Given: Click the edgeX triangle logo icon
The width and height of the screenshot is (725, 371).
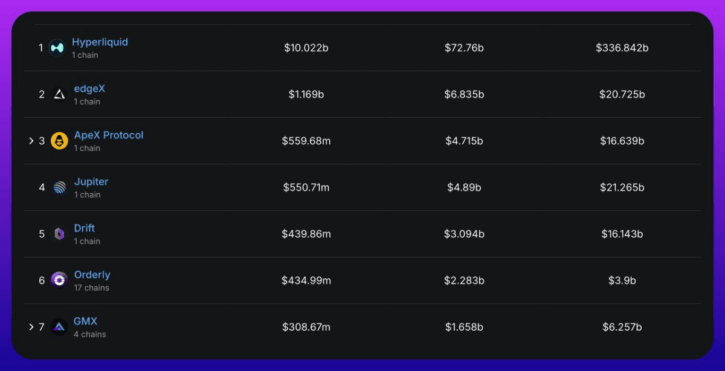Looking at the screenshot, I should point(59,94).
